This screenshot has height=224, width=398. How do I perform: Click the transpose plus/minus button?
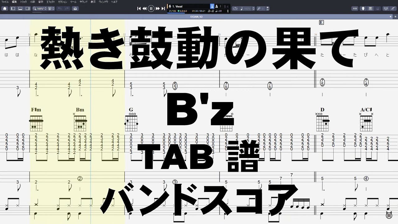click(x=267, y=8)
